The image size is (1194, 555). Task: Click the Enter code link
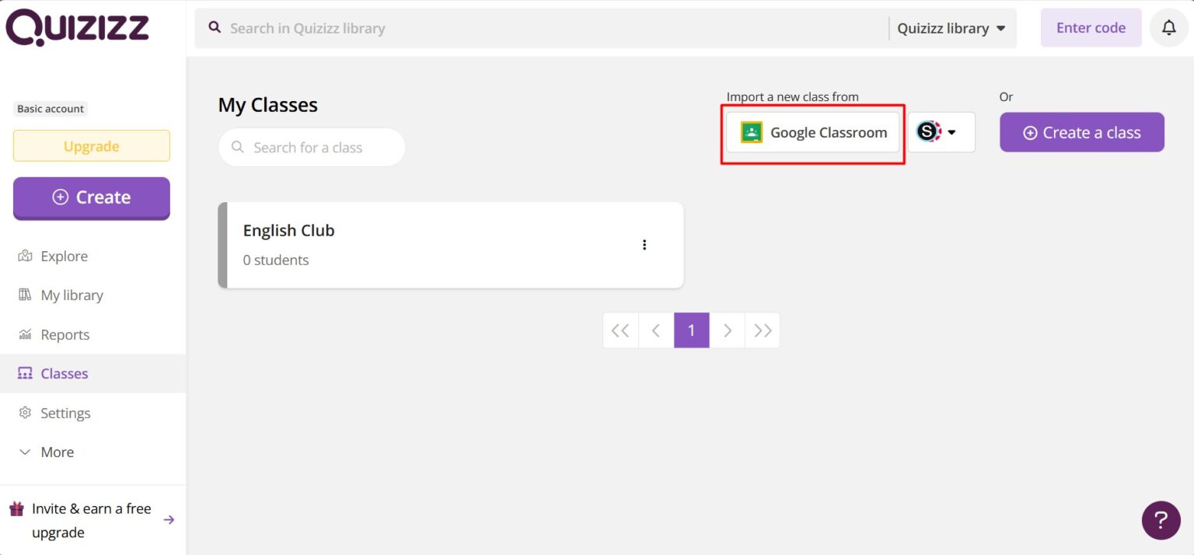click(x=1091, y=27)
